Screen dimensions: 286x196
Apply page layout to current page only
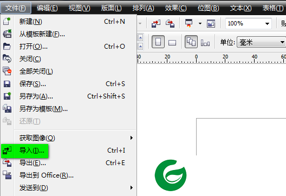(205, 43)
